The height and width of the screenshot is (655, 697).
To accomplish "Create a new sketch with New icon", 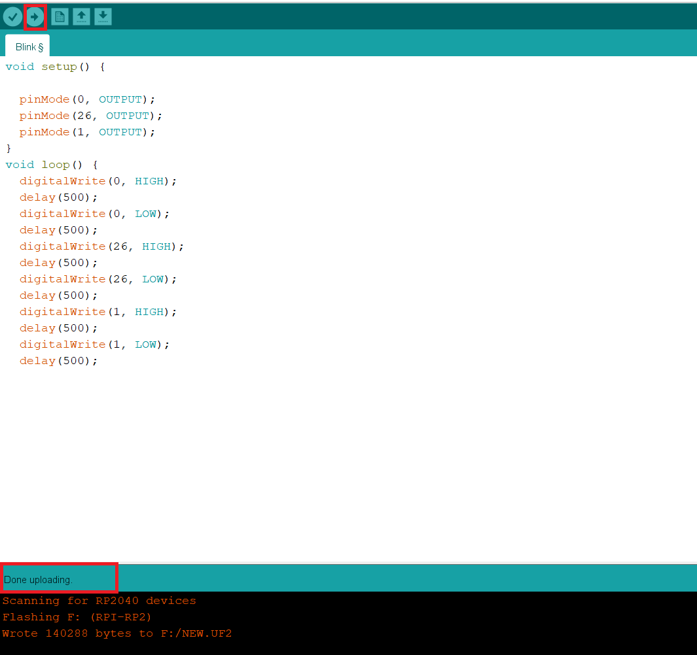I will point(60,17).
